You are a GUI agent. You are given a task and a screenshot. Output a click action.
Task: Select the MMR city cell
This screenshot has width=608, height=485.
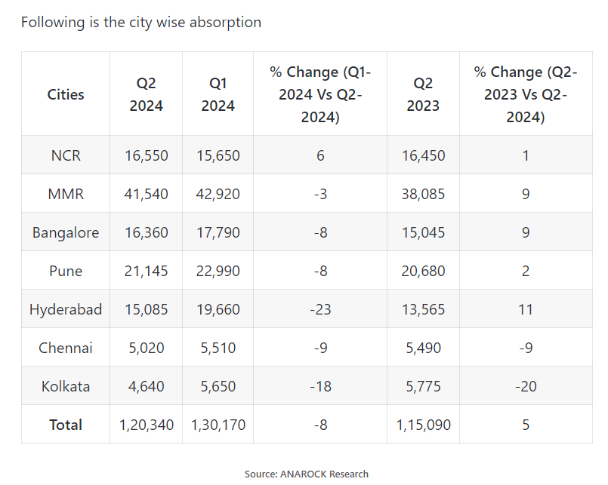pyautogui.click(x=66, y=195)
